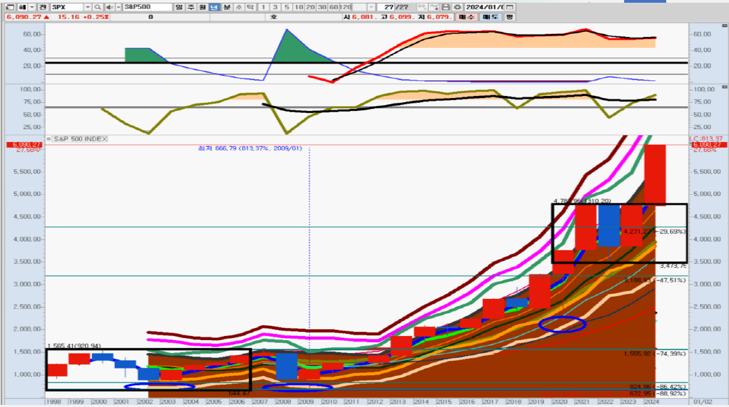Set interval to 3

click(275, 7)
